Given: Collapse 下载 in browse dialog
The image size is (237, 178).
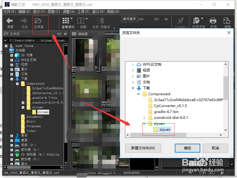Looking at the screenshot, I should 133,88.
